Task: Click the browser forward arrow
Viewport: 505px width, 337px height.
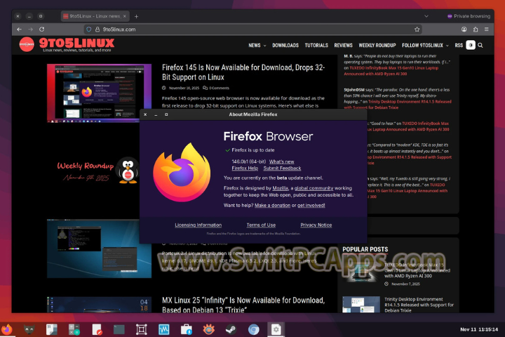Action: [30, 29]
